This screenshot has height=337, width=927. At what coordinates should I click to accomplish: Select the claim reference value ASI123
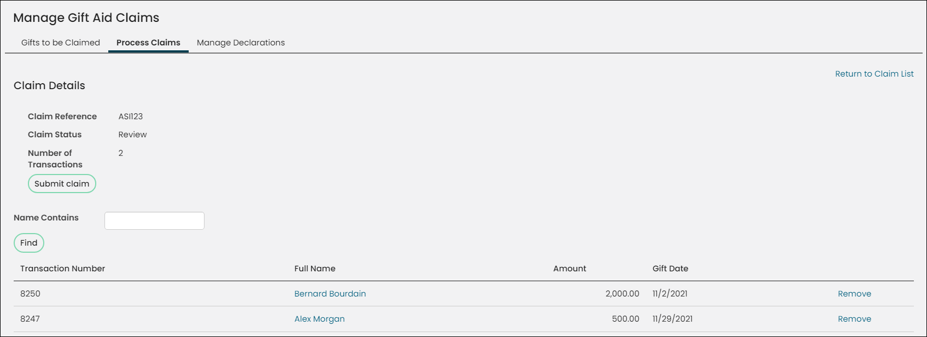pyautogui.click(x=131, y=117)
